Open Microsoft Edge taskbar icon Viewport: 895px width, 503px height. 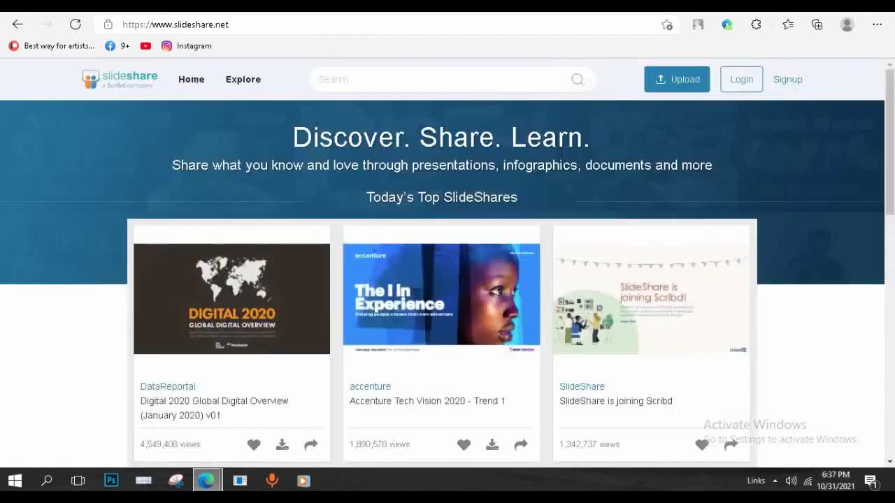pos(207,481)
